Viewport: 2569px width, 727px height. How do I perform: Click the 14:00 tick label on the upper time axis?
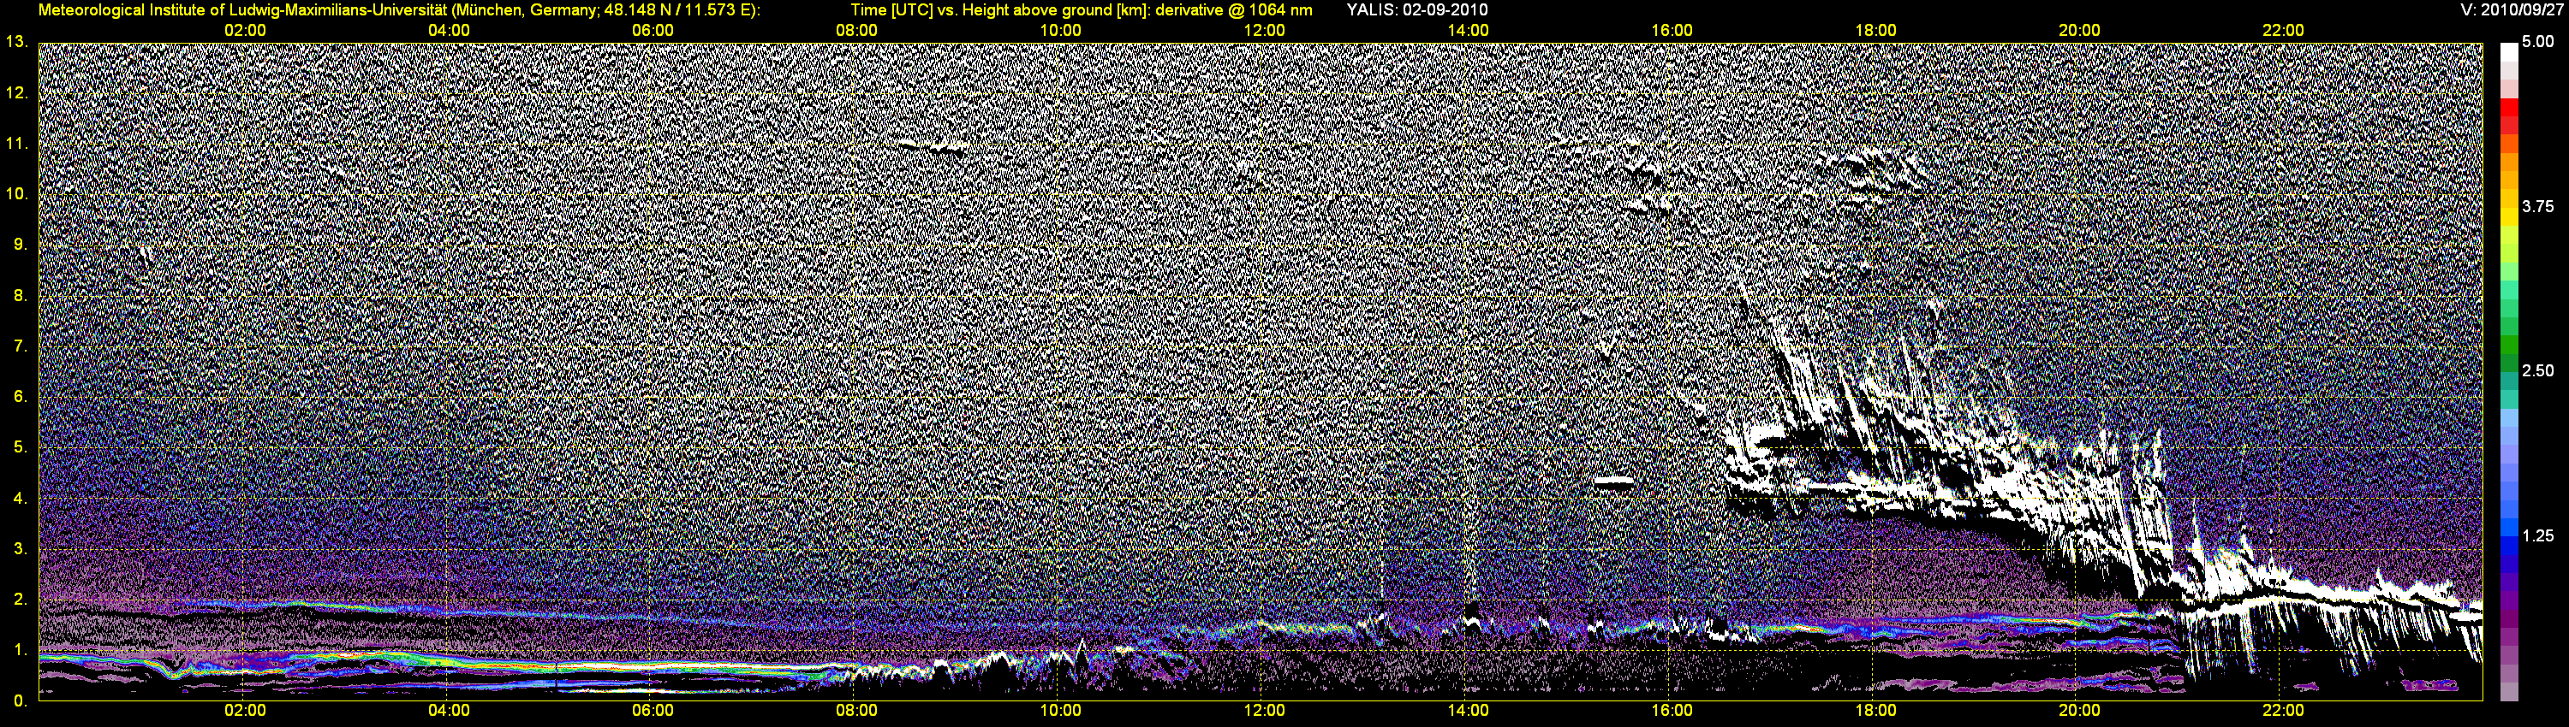pyautogui.click(x=1468, y=31)
